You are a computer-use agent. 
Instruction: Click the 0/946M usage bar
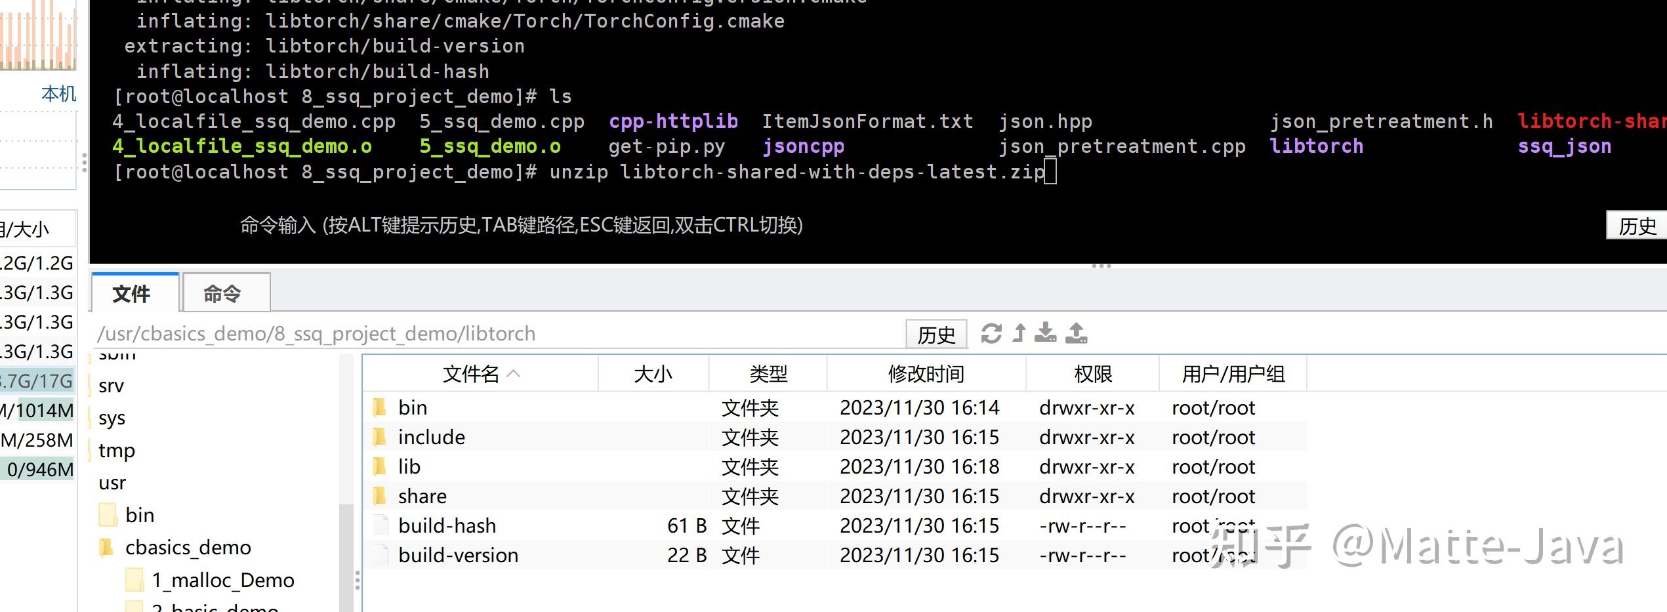(x=38, y=470)
